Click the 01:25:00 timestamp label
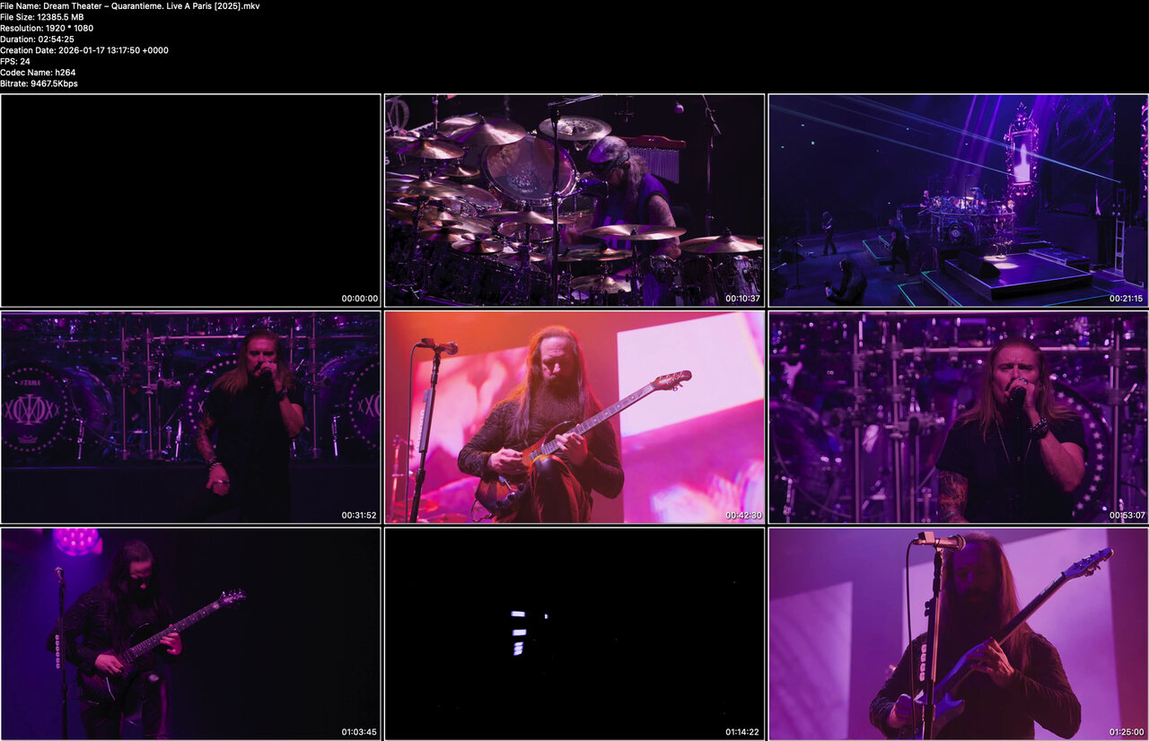Image resolution: width=1149 pixels, height=741 pixels. [x=1127, y=732]
